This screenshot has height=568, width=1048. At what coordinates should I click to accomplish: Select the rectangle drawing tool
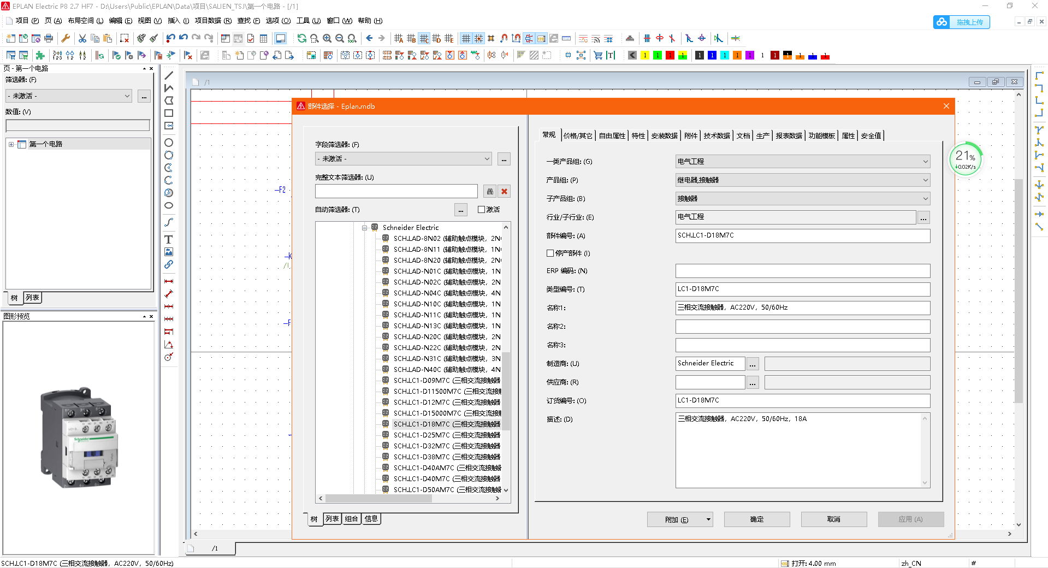point(169,113)
